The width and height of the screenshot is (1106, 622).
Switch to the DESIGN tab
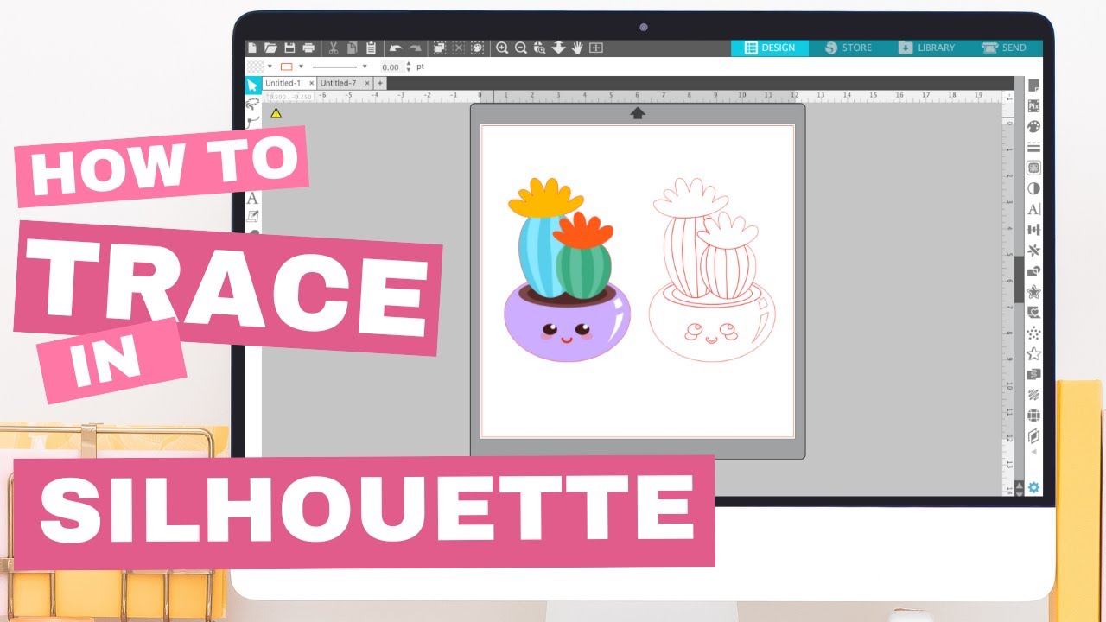pos(770,48)
